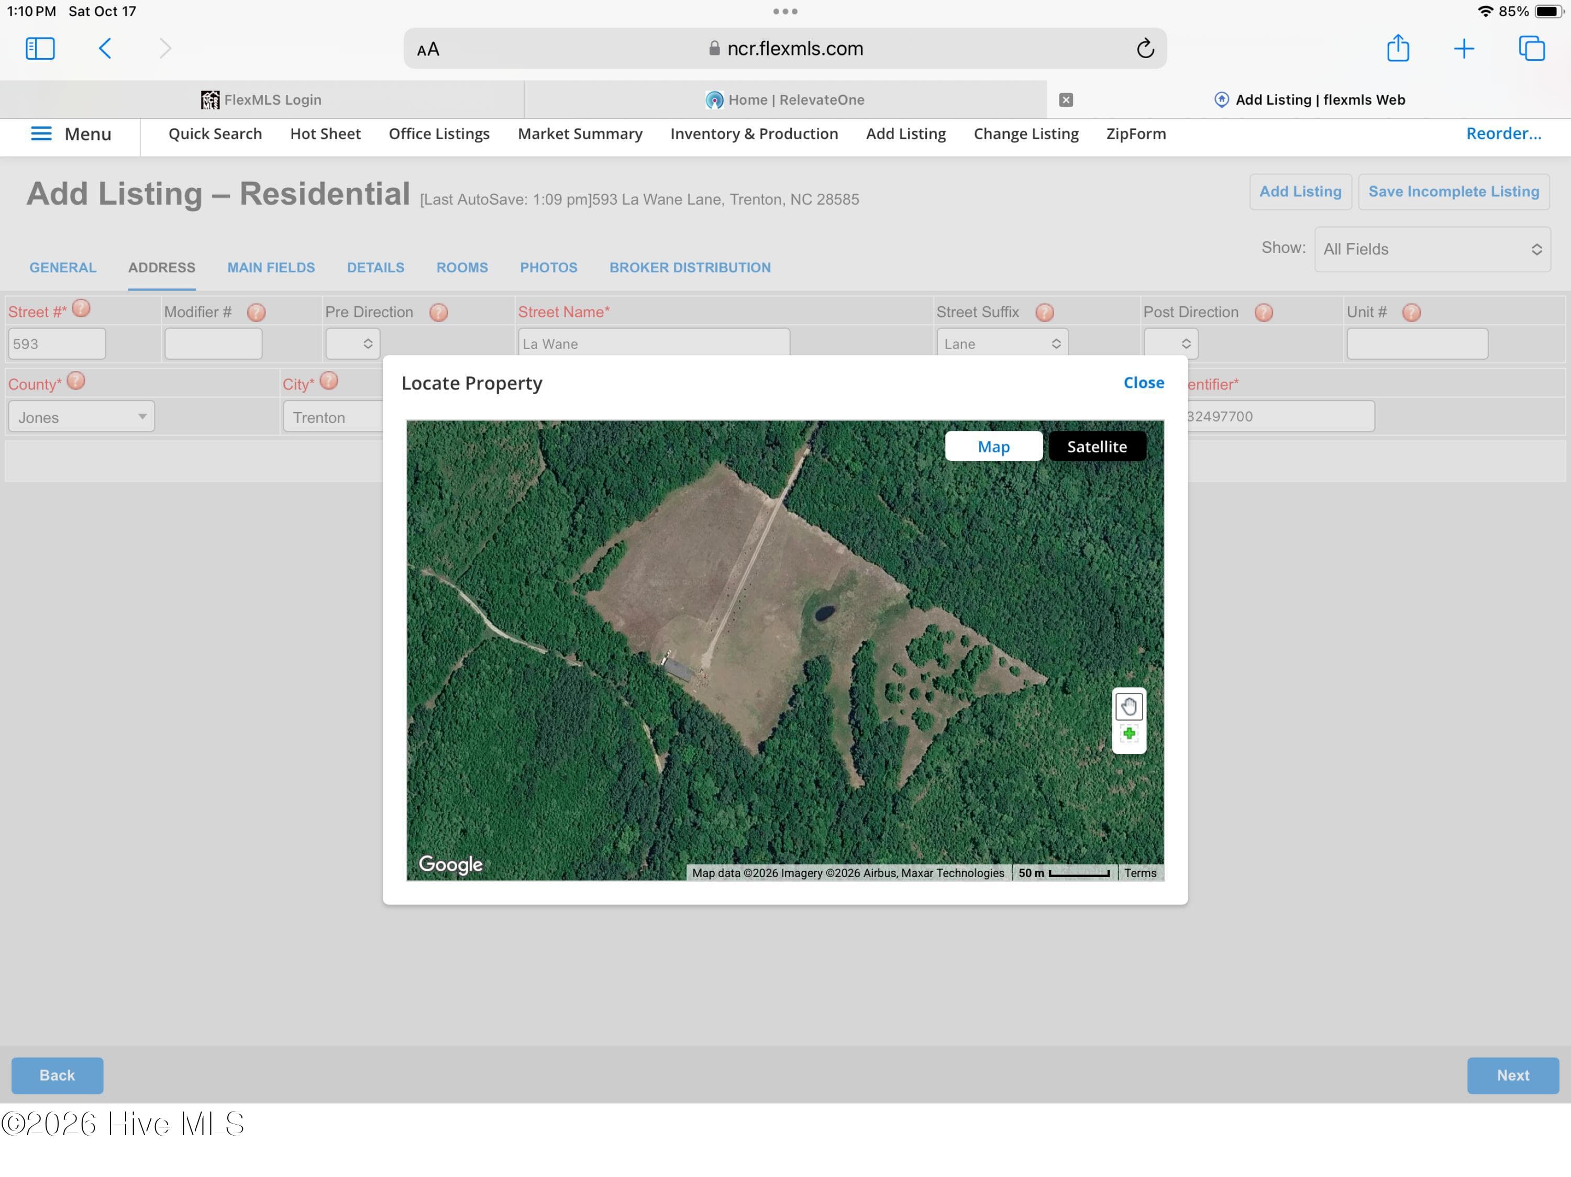Open the FlexMLS Login browser tab
Image resolution: width=1571 pixels, height=1177 pixels.
click(x=261, y=100)
